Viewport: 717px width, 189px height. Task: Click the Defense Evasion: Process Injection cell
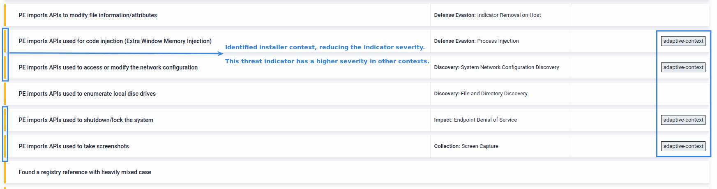tap(476, 41)
